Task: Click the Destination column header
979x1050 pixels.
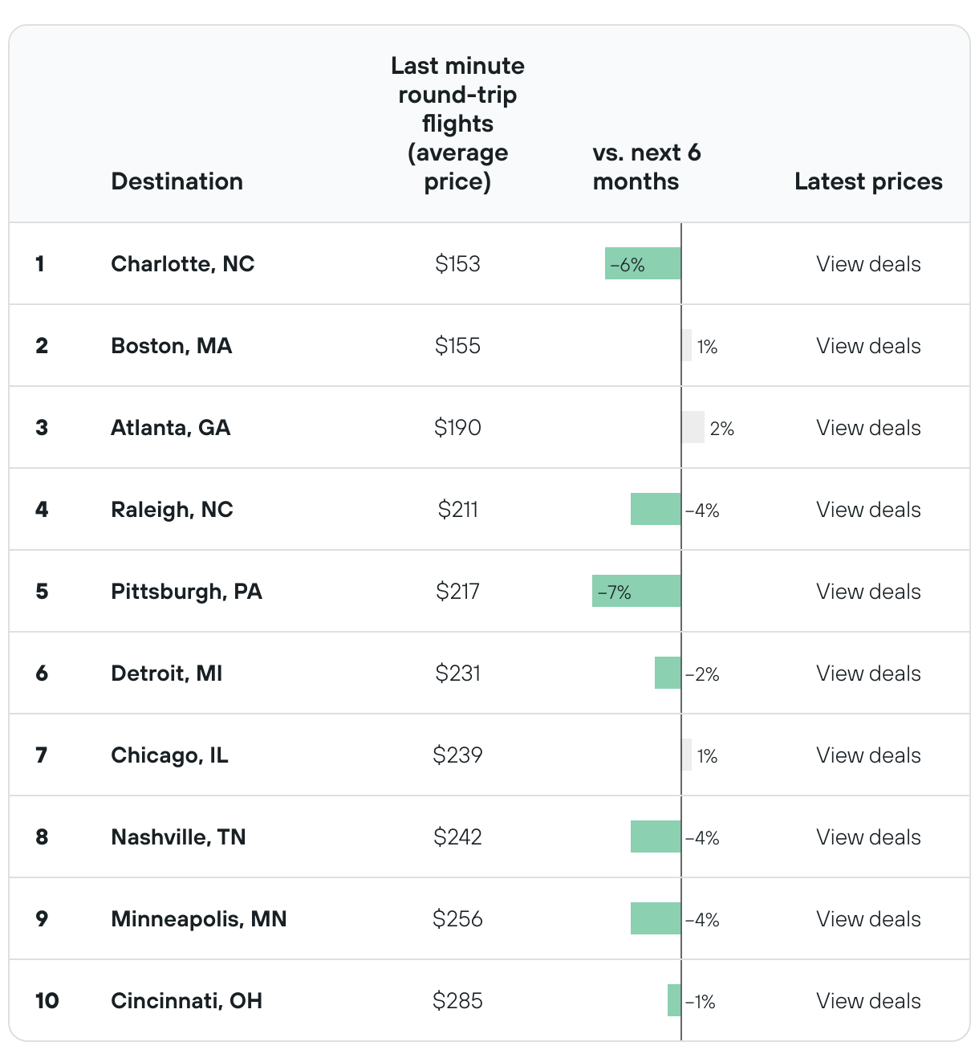Action: click(x=177, y=181)
